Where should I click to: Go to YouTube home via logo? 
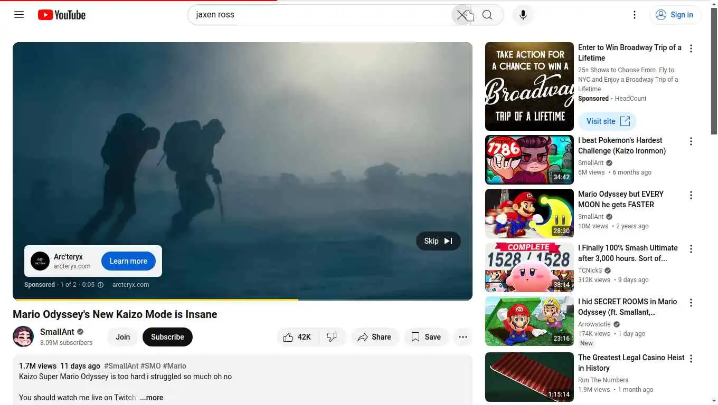[62, 15]
